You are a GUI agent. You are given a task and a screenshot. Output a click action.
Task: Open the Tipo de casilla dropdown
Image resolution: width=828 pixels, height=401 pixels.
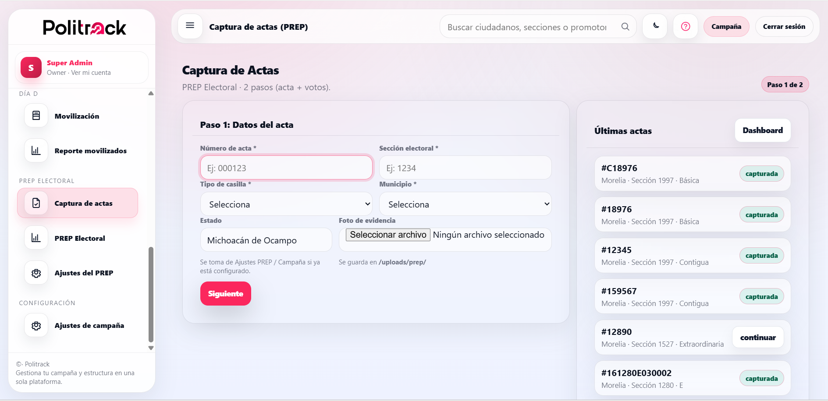point(286,204)
